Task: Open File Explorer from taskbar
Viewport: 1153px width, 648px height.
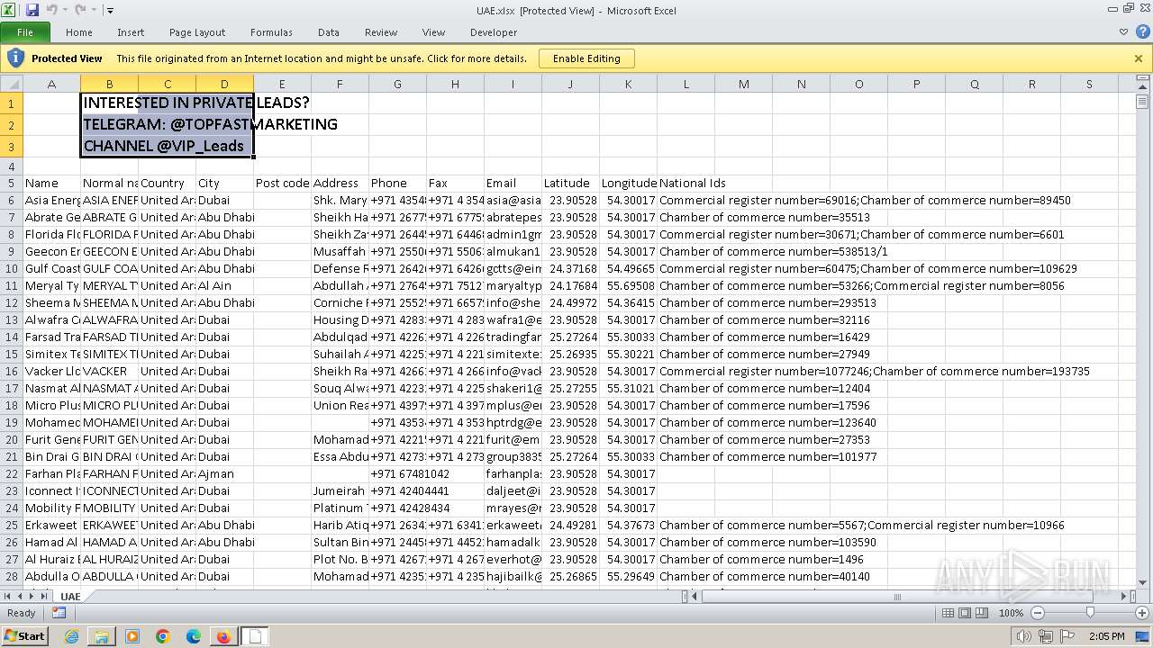Action: tap(102, 636)
